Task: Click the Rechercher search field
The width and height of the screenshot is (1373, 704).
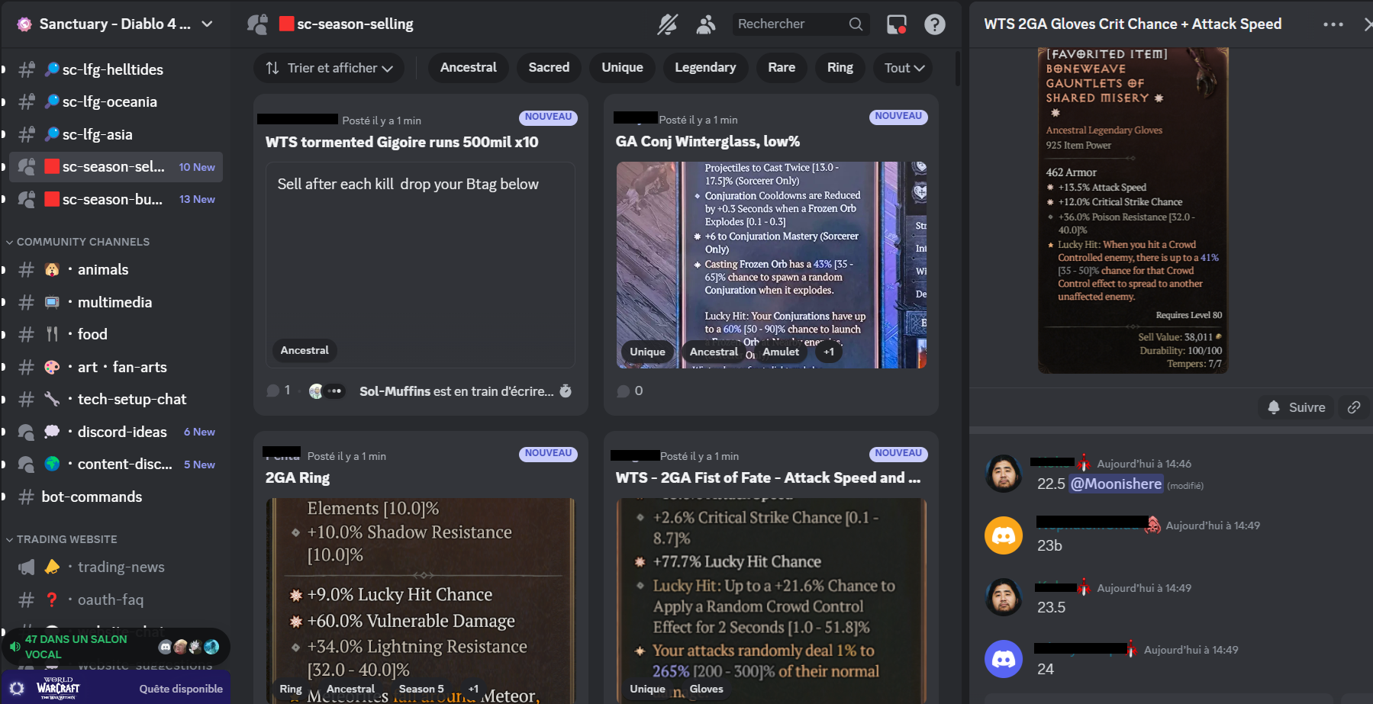Action: click(799, 24)
